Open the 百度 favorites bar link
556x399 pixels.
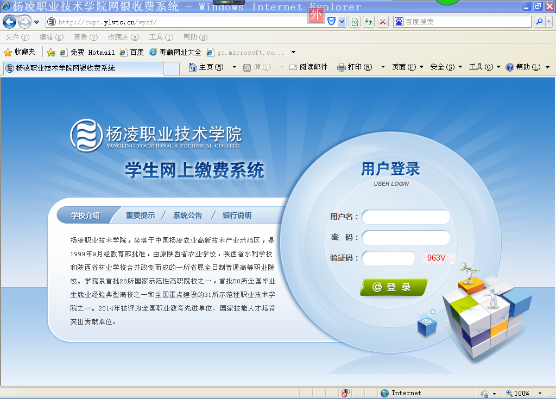132,52
